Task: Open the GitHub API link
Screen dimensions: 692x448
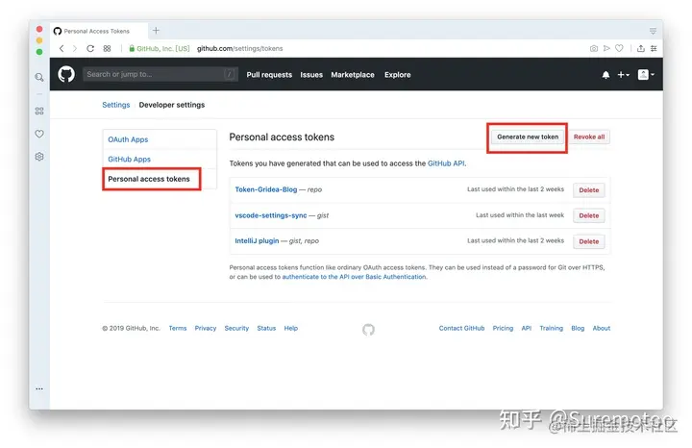Action: [x=446, y=163]
